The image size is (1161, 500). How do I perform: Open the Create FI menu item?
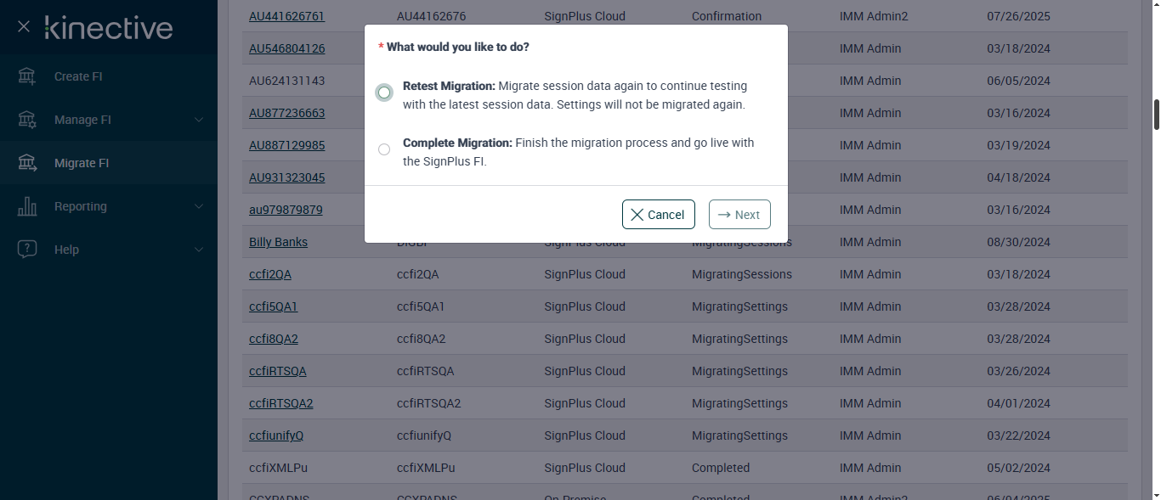coord(78,76)
